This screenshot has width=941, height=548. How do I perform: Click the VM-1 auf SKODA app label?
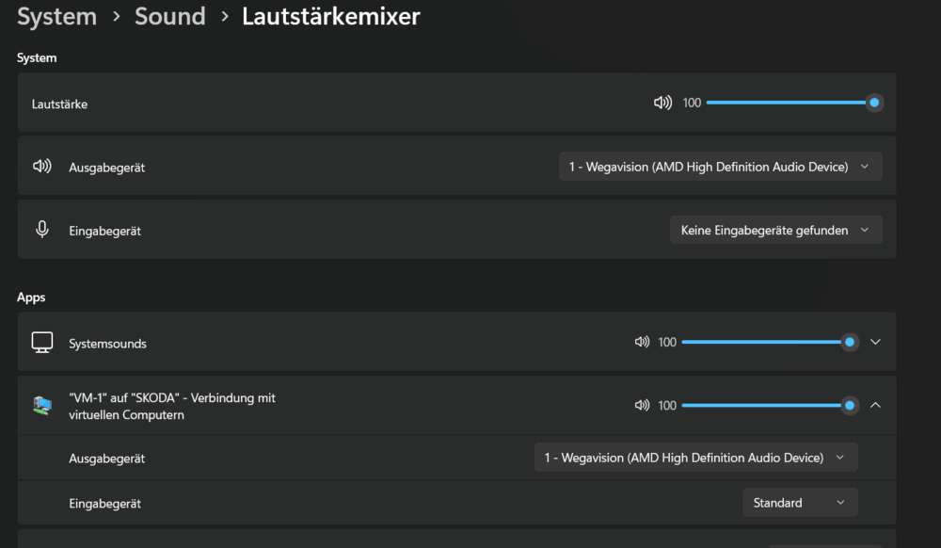click(x=172, y=407)
